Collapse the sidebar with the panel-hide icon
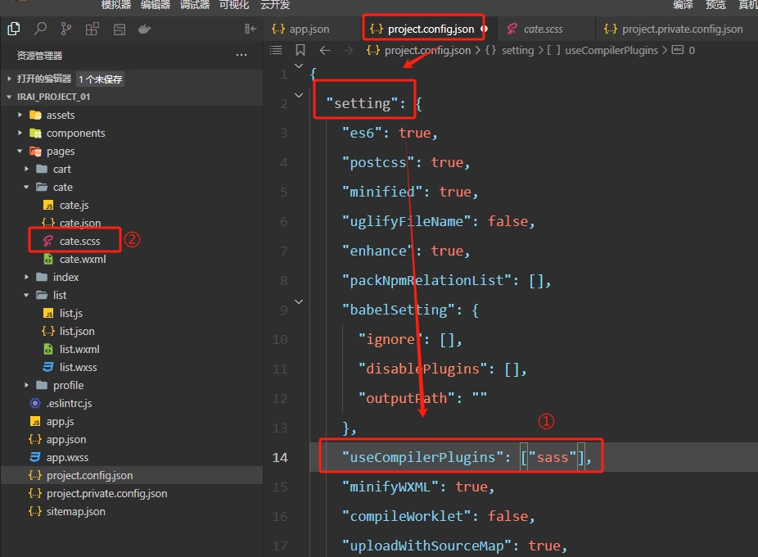 [x=250, y=29]
